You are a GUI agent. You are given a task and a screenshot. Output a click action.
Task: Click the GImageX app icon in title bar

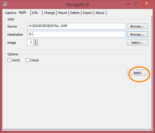pyautogui.click(x=5, y=4)
